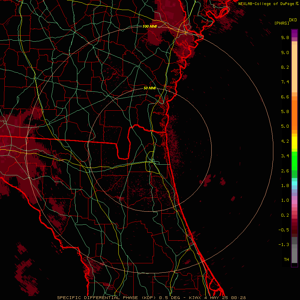Click the 1.8 scale value
This screenshot has height=300, width=300.
[285, 186]
